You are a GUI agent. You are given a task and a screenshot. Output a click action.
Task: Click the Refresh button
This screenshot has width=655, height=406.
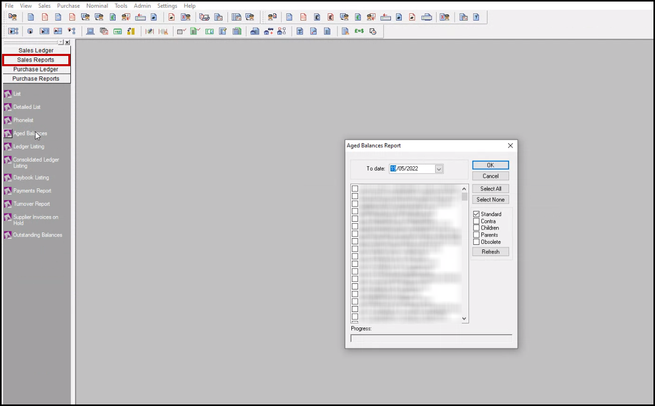(491, 252)
